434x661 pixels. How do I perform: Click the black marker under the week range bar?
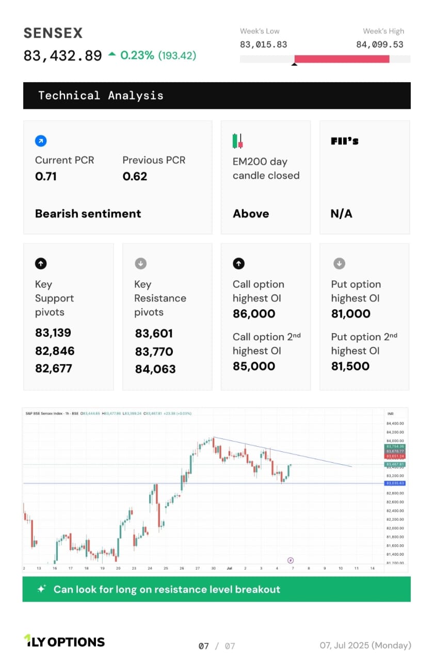(x=294, y=65)
